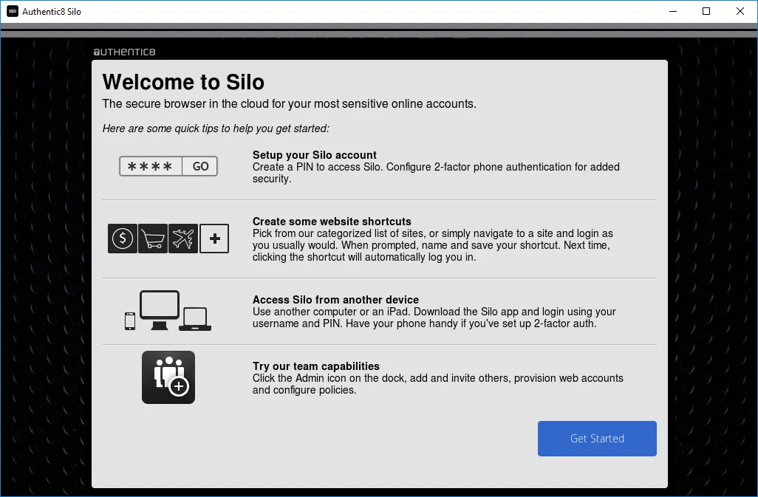Click the PIN asterisks field graphic
Screen dimensions: 758x497
[151, 166]
